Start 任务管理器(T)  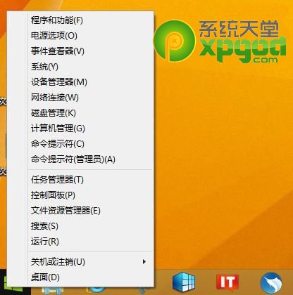80,180
